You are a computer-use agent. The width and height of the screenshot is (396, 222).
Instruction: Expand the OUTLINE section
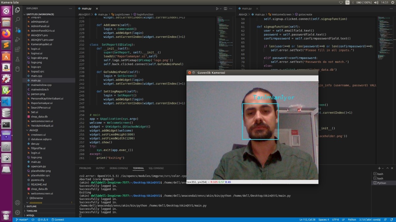click(x=32, y=206)
